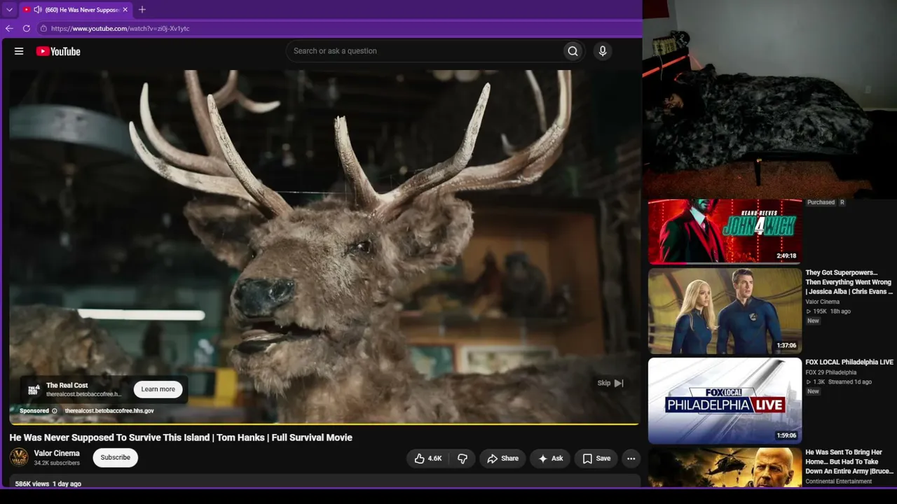Screen dimensions: 897x504
Task: Start voice search with microphone icon
Action: click(x=602, y=51)
